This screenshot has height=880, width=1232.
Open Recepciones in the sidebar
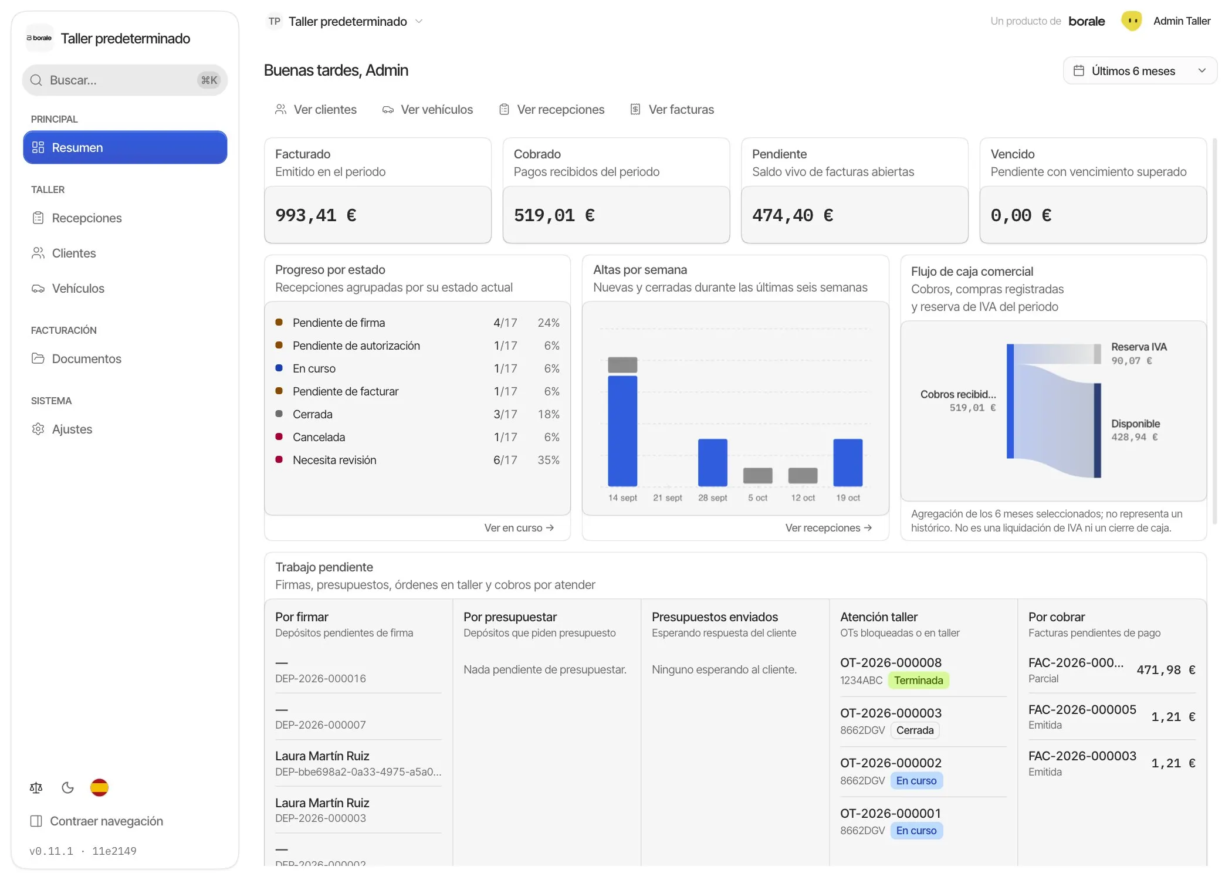point(125,218)
